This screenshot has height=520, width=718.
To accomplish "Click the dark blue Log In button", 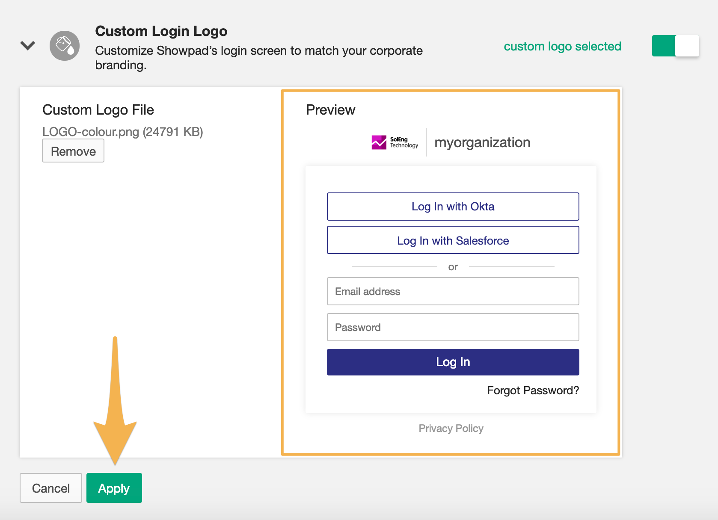I will click(x=453, y=362).
